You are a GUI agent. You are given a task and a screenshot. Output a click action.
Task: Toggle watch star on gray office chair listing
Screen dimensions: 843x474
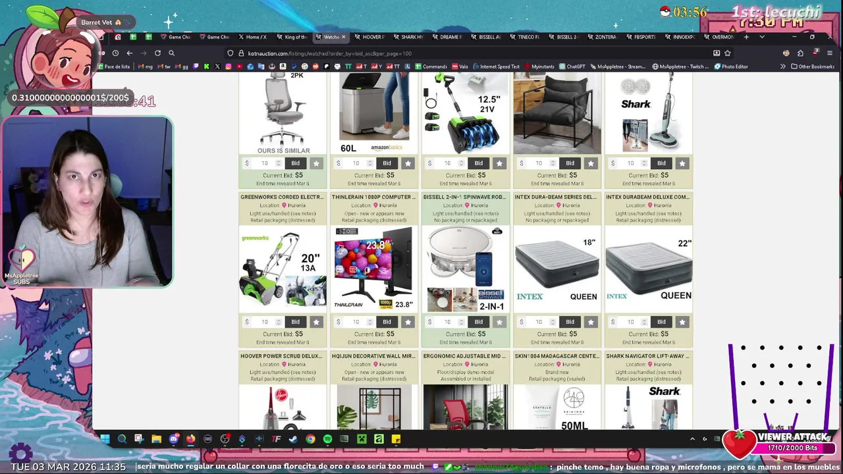pyautogui.click(x=316, y=163)
